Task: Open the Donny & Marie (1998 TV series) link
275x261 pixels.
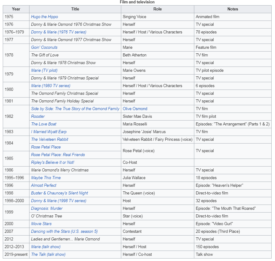Action: 59,201
